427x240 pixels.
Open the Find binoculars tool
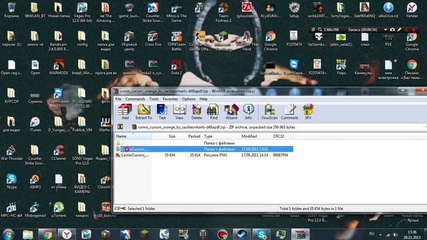tap(213, 111)
